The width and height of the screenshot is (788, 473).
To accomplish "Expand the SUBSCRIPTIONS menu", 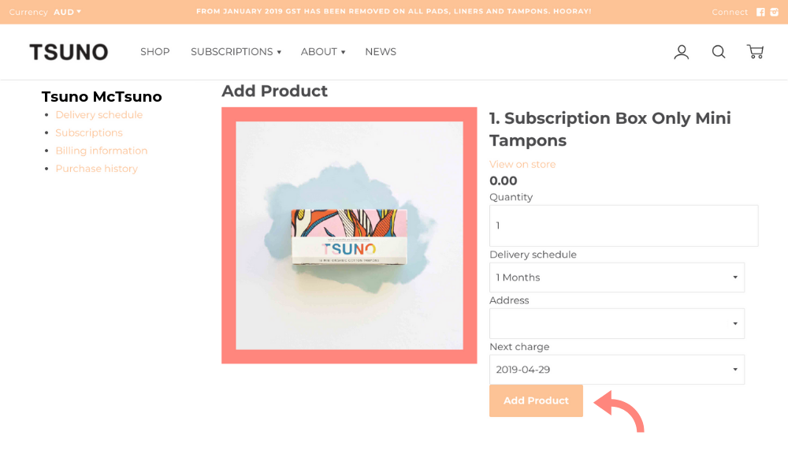I will click(236, 52).
